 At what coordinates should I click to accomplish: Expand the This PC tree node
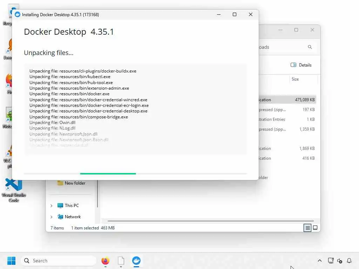52,206
